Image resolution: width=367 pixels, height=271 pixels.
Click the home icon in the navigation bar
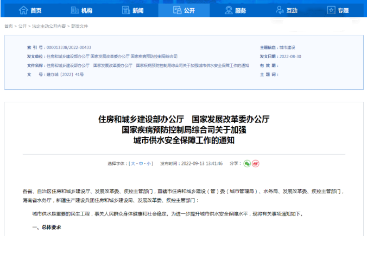click(23, 10)
